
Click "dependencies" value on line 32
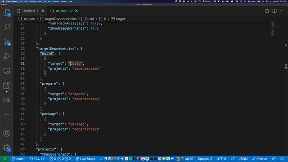86,68
